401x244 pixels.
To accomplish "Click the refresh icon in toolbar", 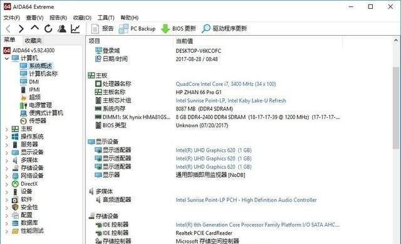I will (48, 29).
